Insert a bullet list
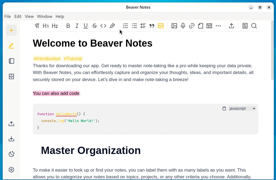The height and width of the screenshot is (180, 276). 134,26
